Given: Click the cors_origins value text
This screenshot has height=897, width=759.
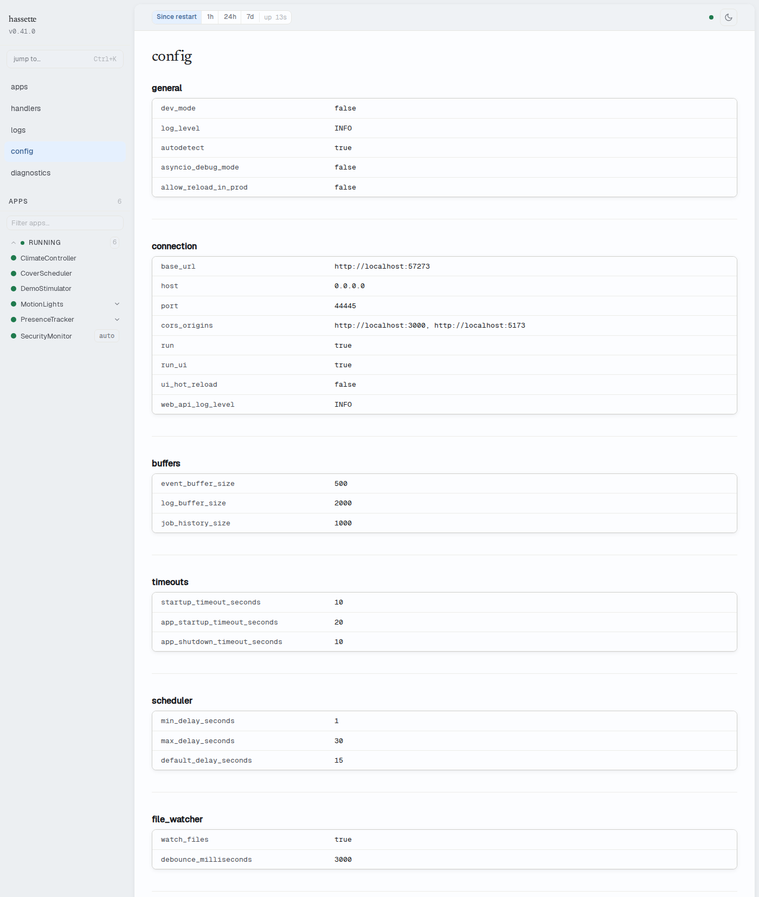Looking at the screenshot, I should tap(430, 326).
